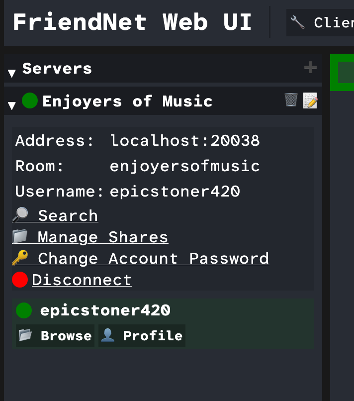Click the green online indicator beside epicstoner420
This screenshot has height=401, width=354.
23,310
